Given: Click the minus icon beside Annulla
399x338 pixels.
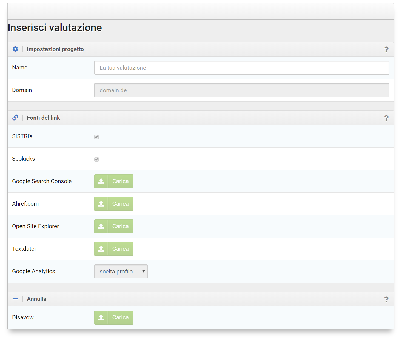Looking at the screenshot, I should pos(15,299).
